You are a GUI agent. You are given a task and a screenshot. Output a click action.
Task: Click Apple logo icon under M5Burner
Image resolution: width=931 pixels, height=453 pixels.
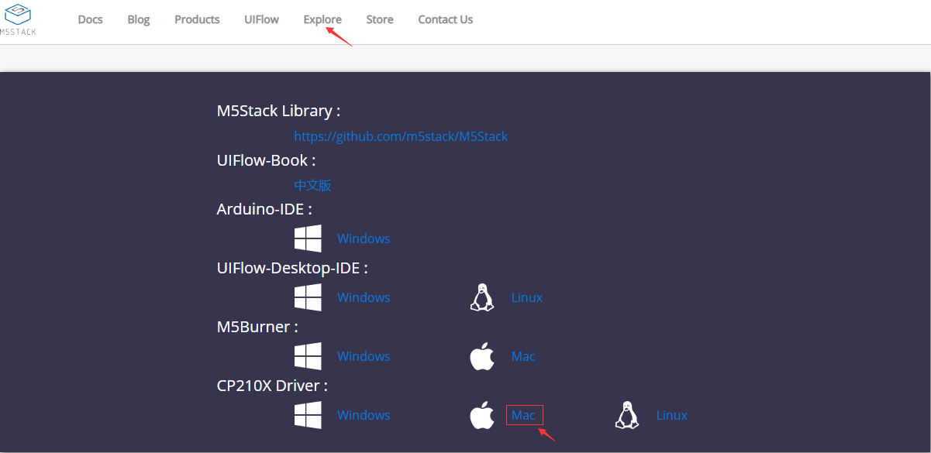(482, 356)
